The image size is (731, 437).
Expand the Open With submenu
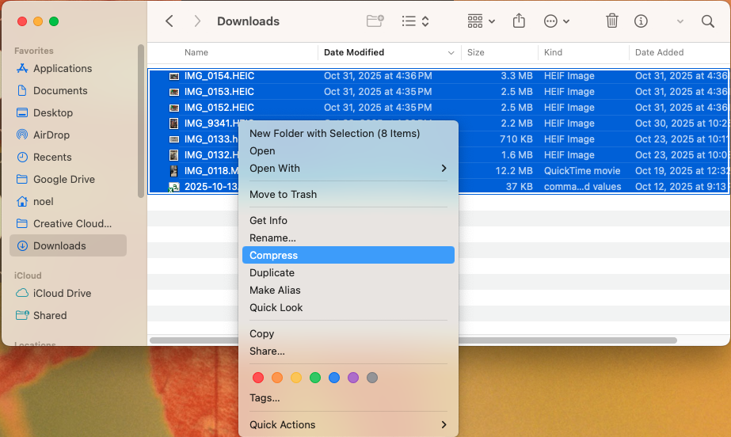point(348,168)
